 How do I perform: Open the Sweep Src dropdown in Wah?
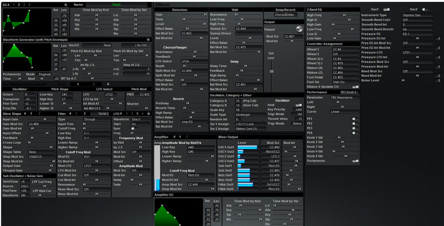(x=249, y=29)
